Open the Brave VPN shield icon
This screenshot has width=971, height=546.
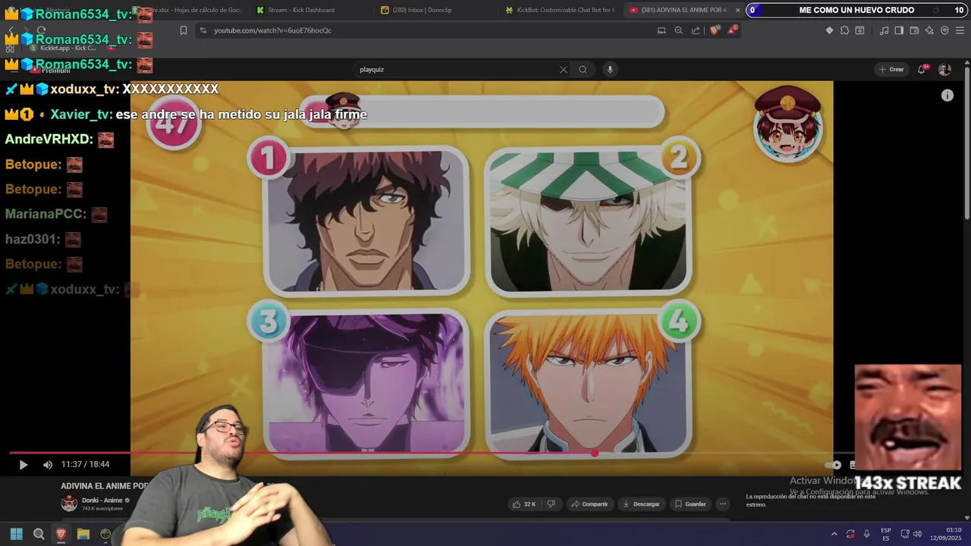944,30
